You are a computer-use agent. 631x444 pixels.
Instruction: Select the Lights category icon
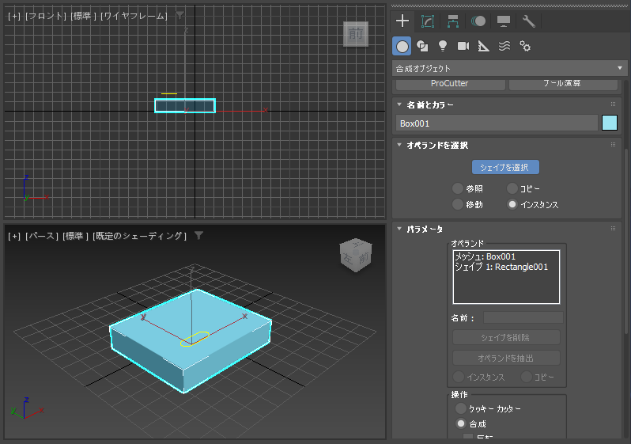click(x=443, y=47)
